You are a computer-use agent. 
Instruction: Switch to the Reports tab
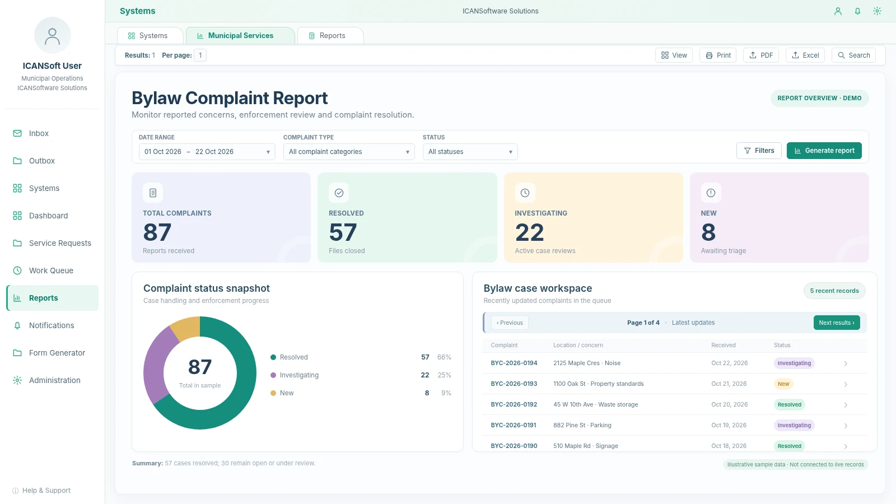pyautogui.click(x=330, y=36)
